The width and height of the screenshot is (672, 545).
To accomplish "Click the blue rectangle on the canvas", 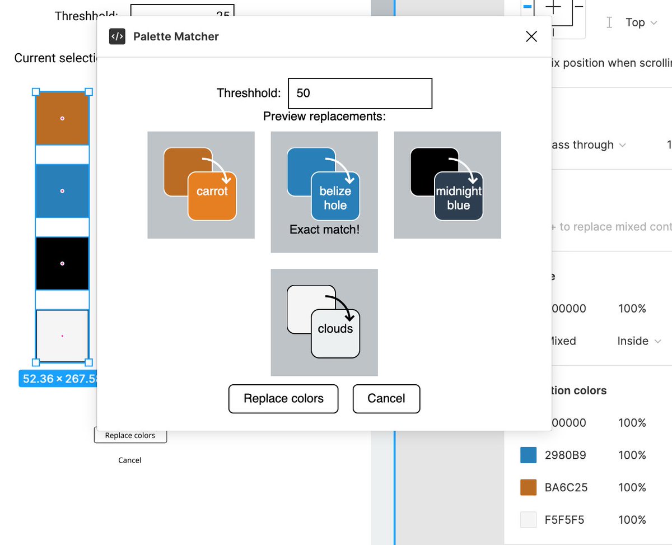I will [62, 190].
